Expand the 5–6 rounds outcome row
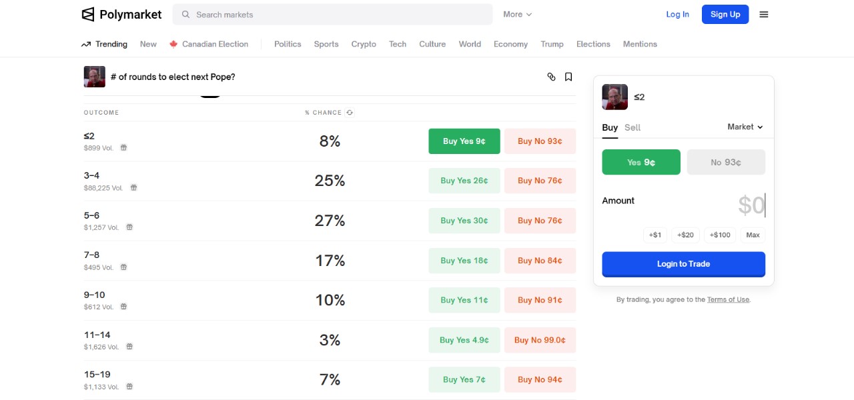854x400 pixels. pos(200,221)
